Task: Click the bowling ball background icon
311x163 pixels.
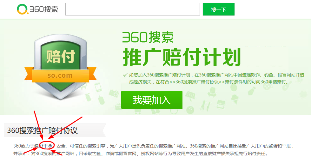Action: (x=190, y=110)
